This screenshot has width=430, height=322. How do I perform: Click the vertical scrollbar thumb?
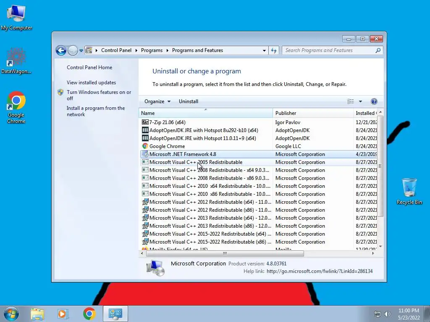pyautogui.click(x=380, y=166)
